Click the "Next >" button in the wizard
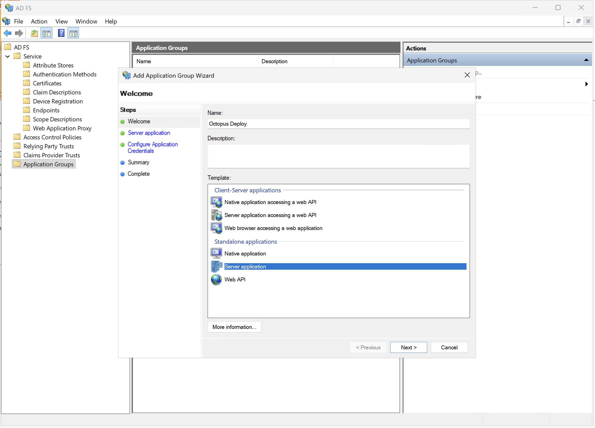Screen dimensions: 595x428 [x=408, y=347]
